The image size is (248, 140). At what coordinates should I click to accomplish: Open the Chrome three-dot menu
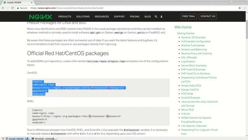coord(245,8)
